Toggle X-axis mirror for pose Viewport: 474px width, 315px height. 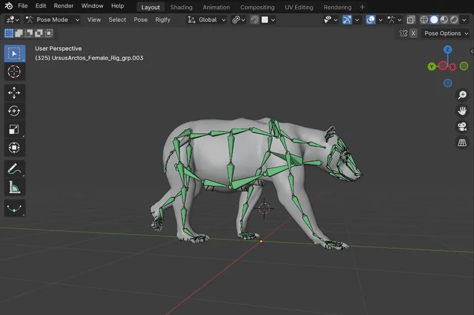coord(413,33)
